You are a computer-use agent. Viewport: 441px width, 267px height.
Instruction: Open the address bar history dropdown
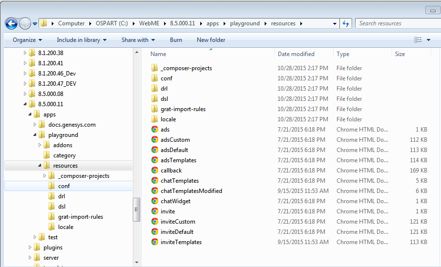(x=335, y=23)
